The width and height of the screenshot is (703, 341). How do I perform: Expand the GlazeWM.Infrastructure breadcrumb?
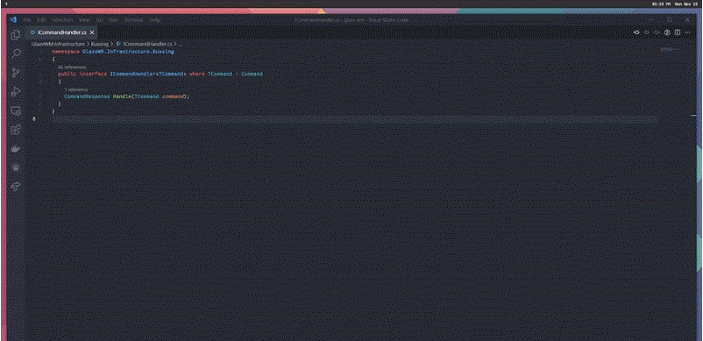(x=58, y=45)
